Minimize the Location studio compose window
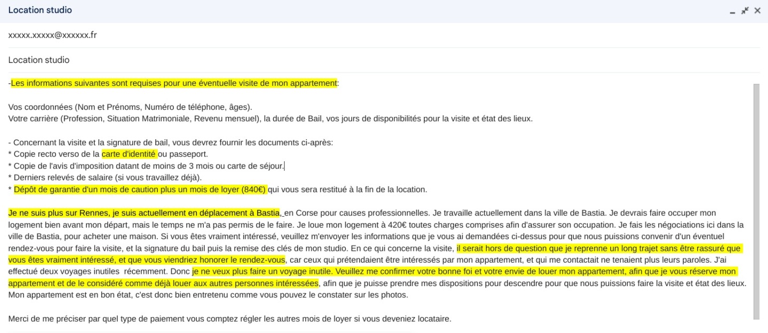Image resolution: width=768 pixels, height=333 pixels. click(732, 10)
